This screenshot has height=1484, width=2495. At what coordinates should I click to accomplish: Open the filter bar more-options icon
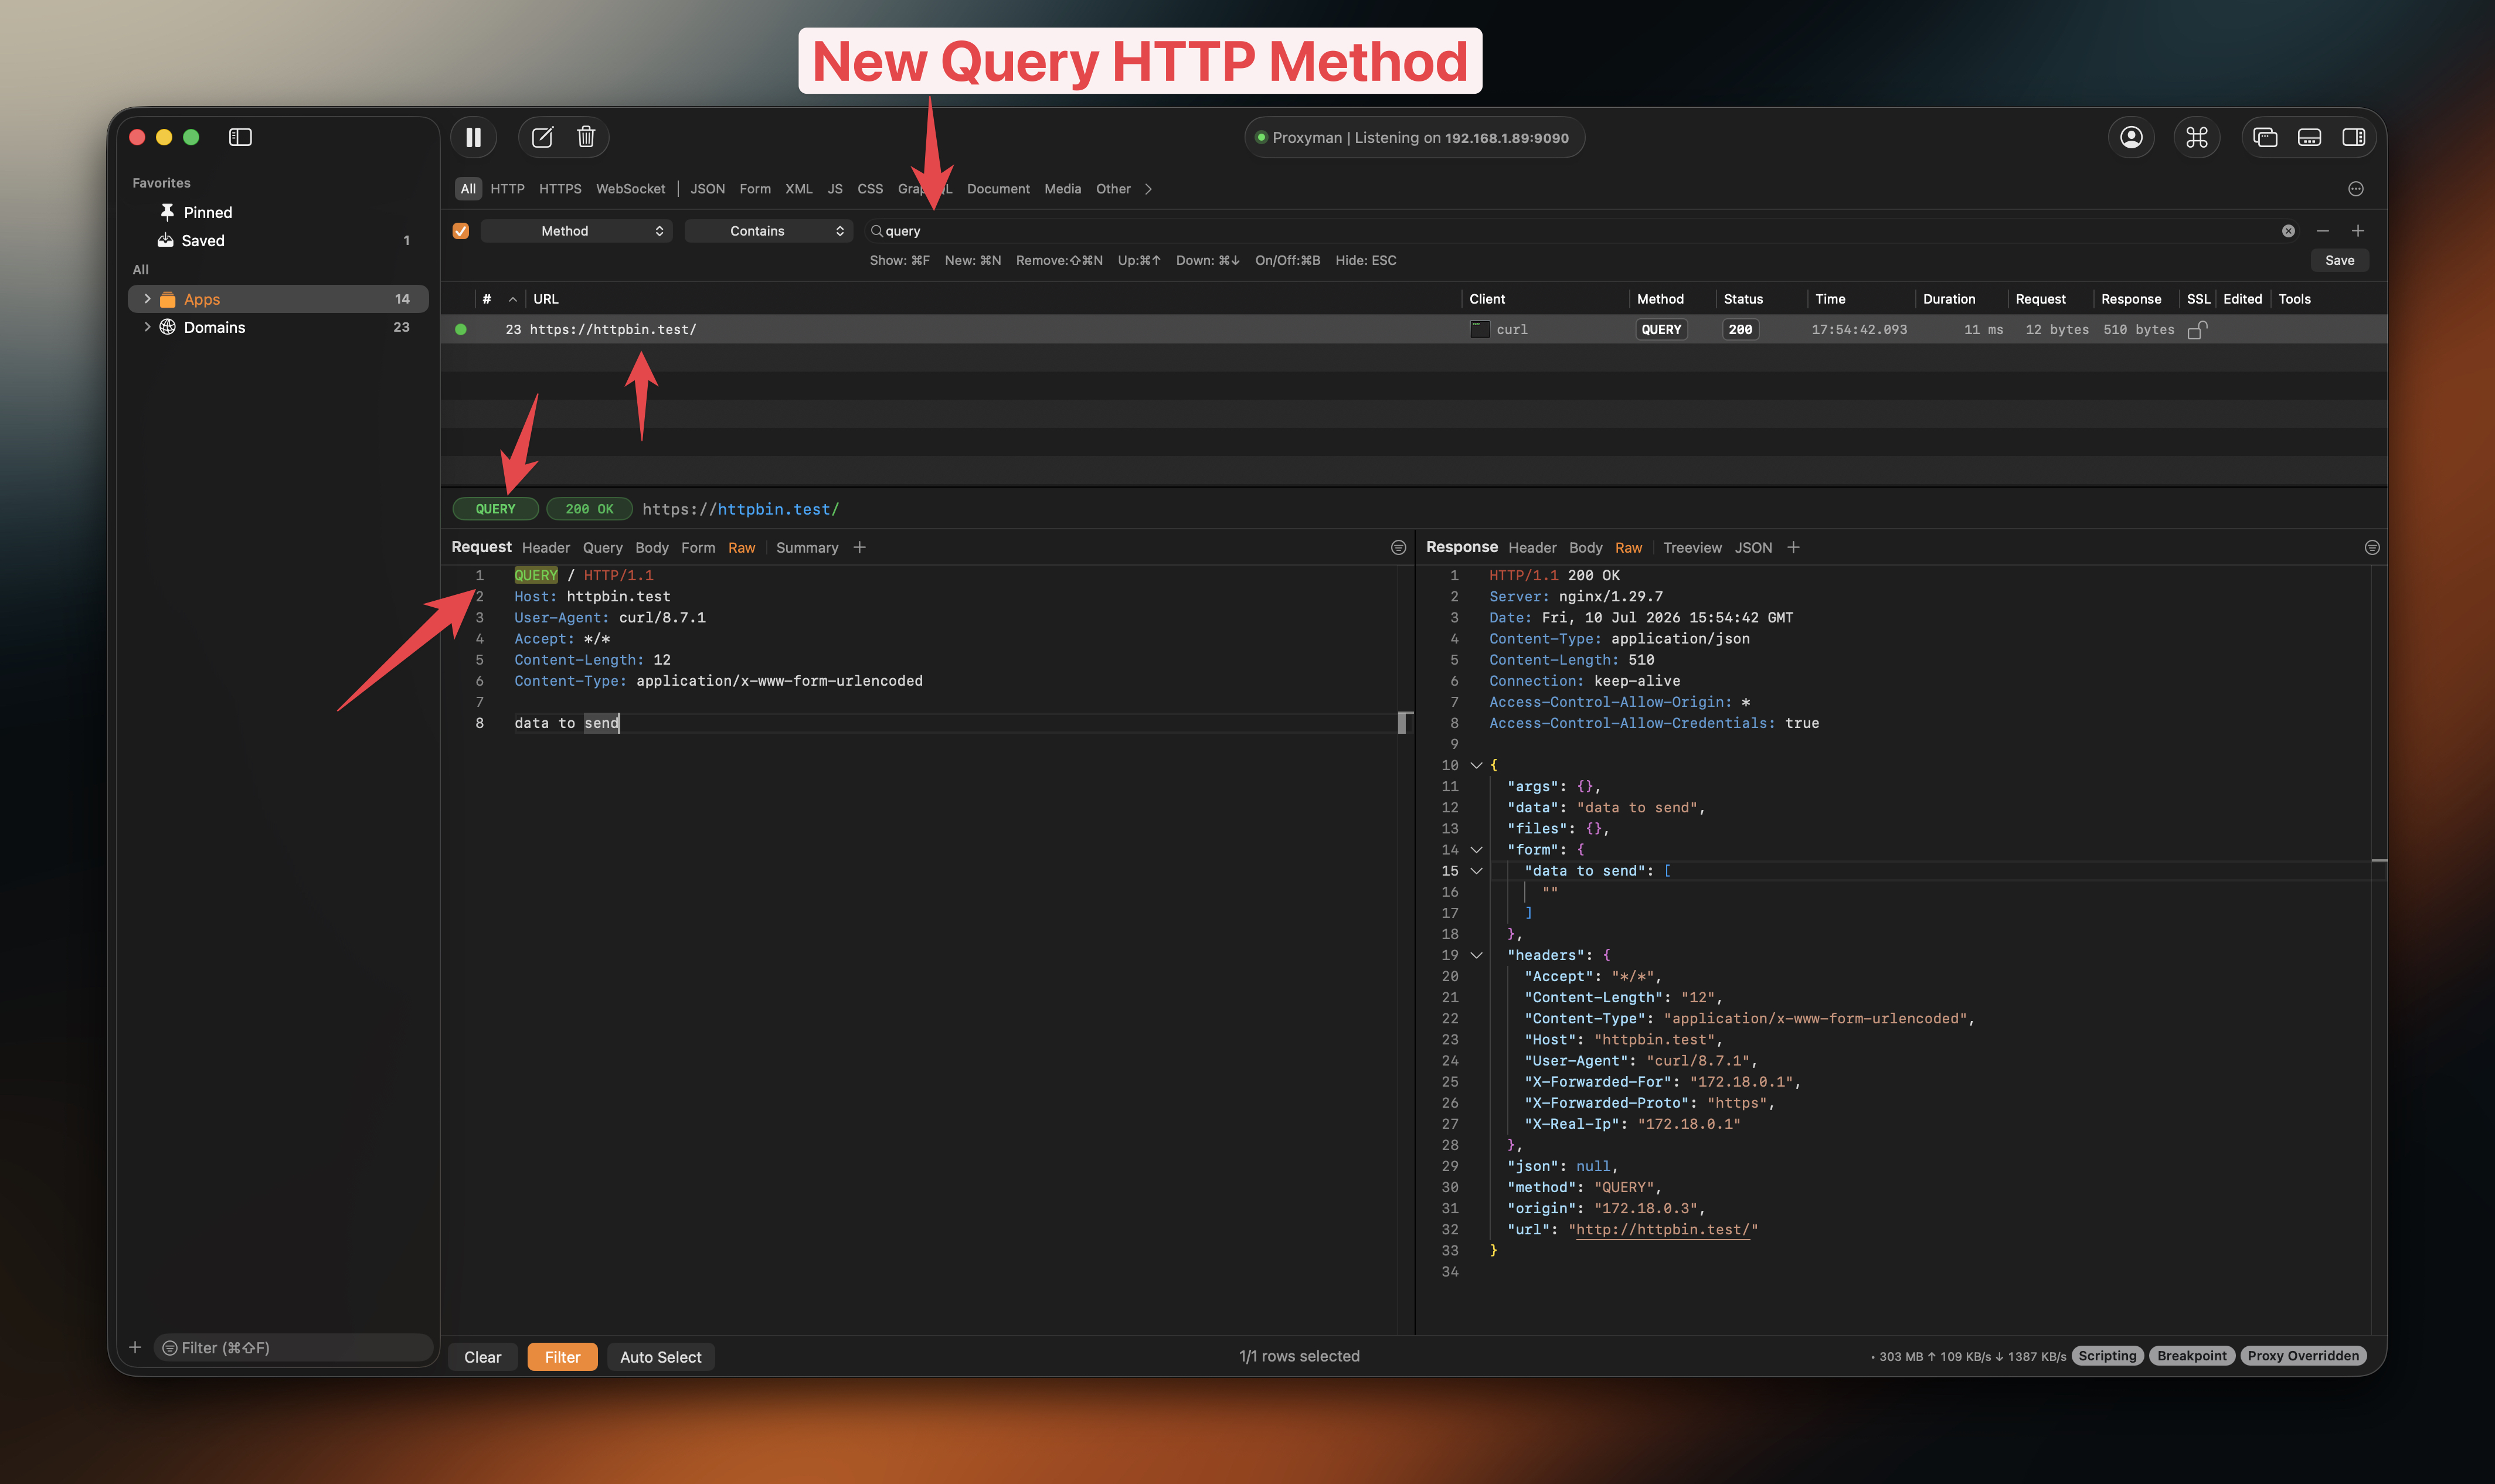[x=2355, y=189]
